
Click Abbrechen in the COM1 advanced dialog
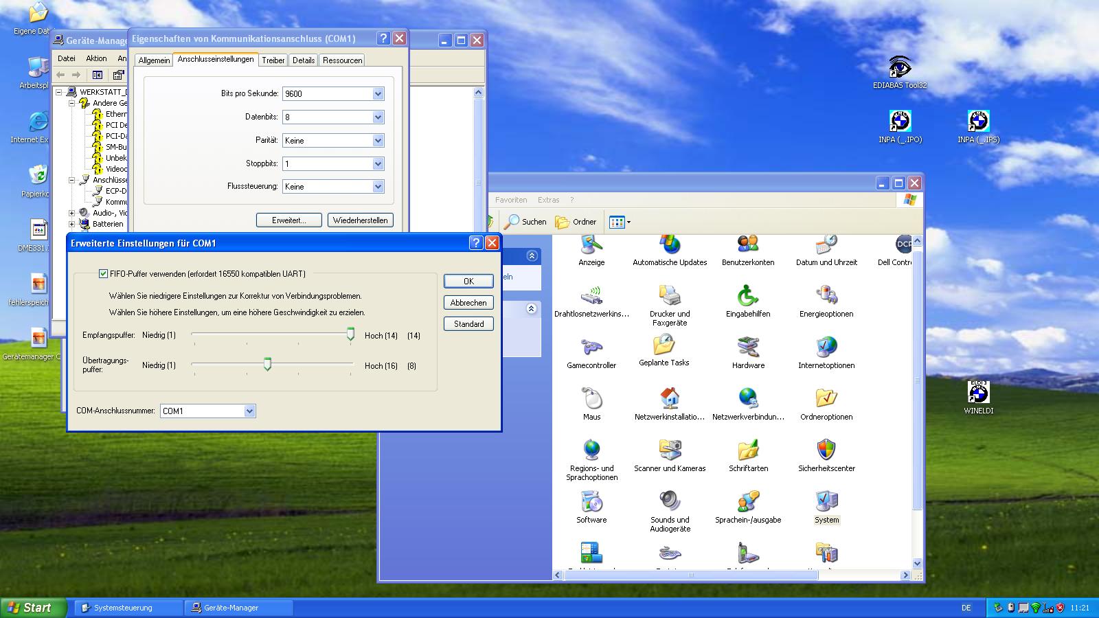pyautogui.click(x=468, y=302)
